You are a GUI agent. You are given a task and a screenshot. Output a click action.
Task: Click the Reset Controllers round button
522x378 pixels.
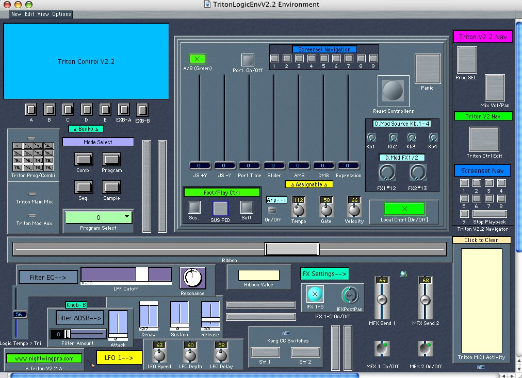pyautogui.click(x=393, y=91)
